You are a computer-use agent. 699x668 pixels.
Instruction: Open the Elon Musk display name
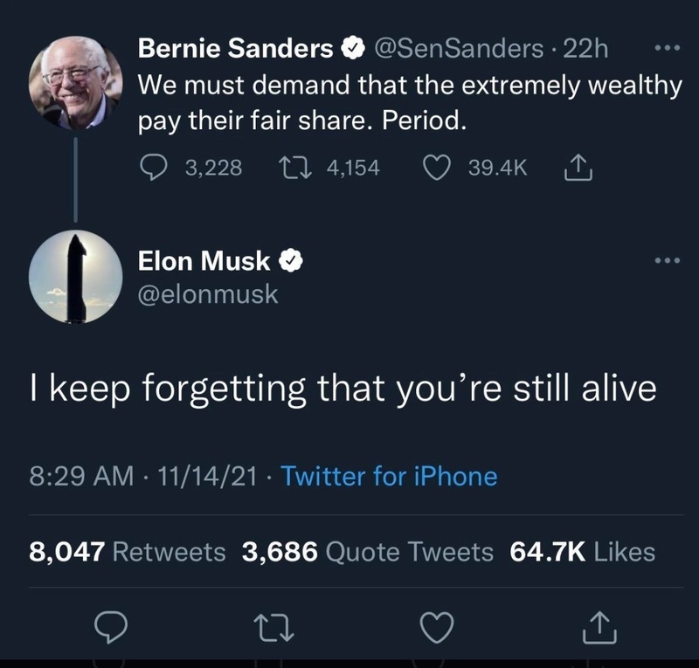[205, 259]
